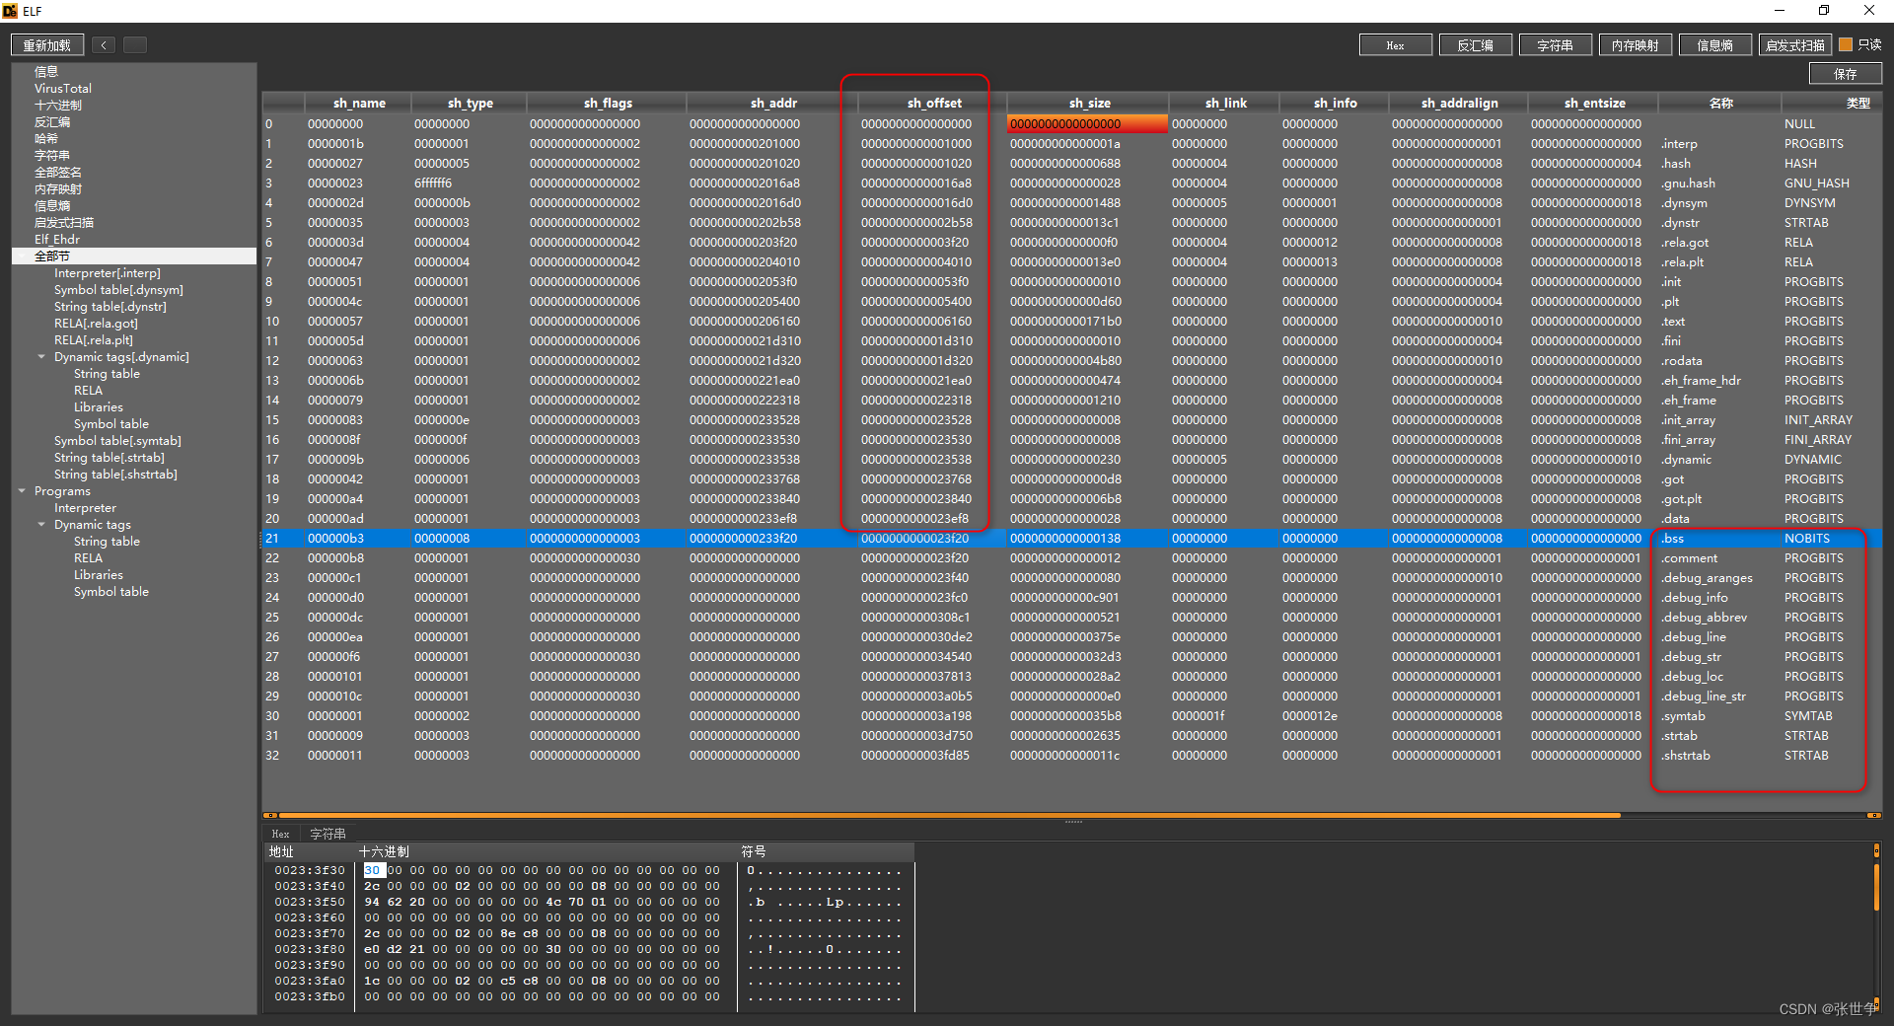
Task: Open Elf_Ehdr in the left tree
Action: tap(57, 240)
